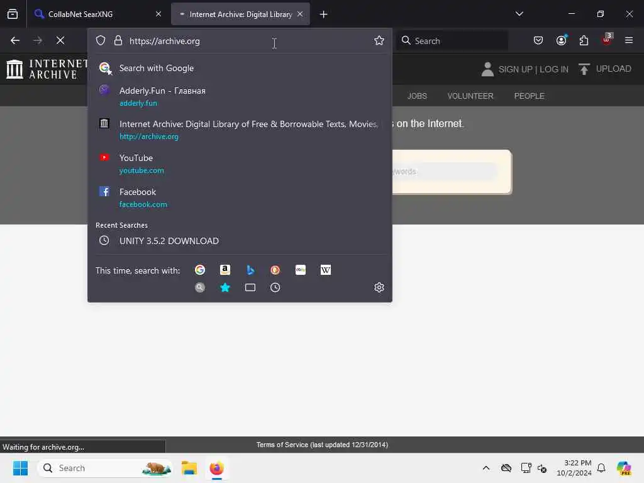Open the PEOPLE link
The image size is (644, 483).
click(529, 96)
